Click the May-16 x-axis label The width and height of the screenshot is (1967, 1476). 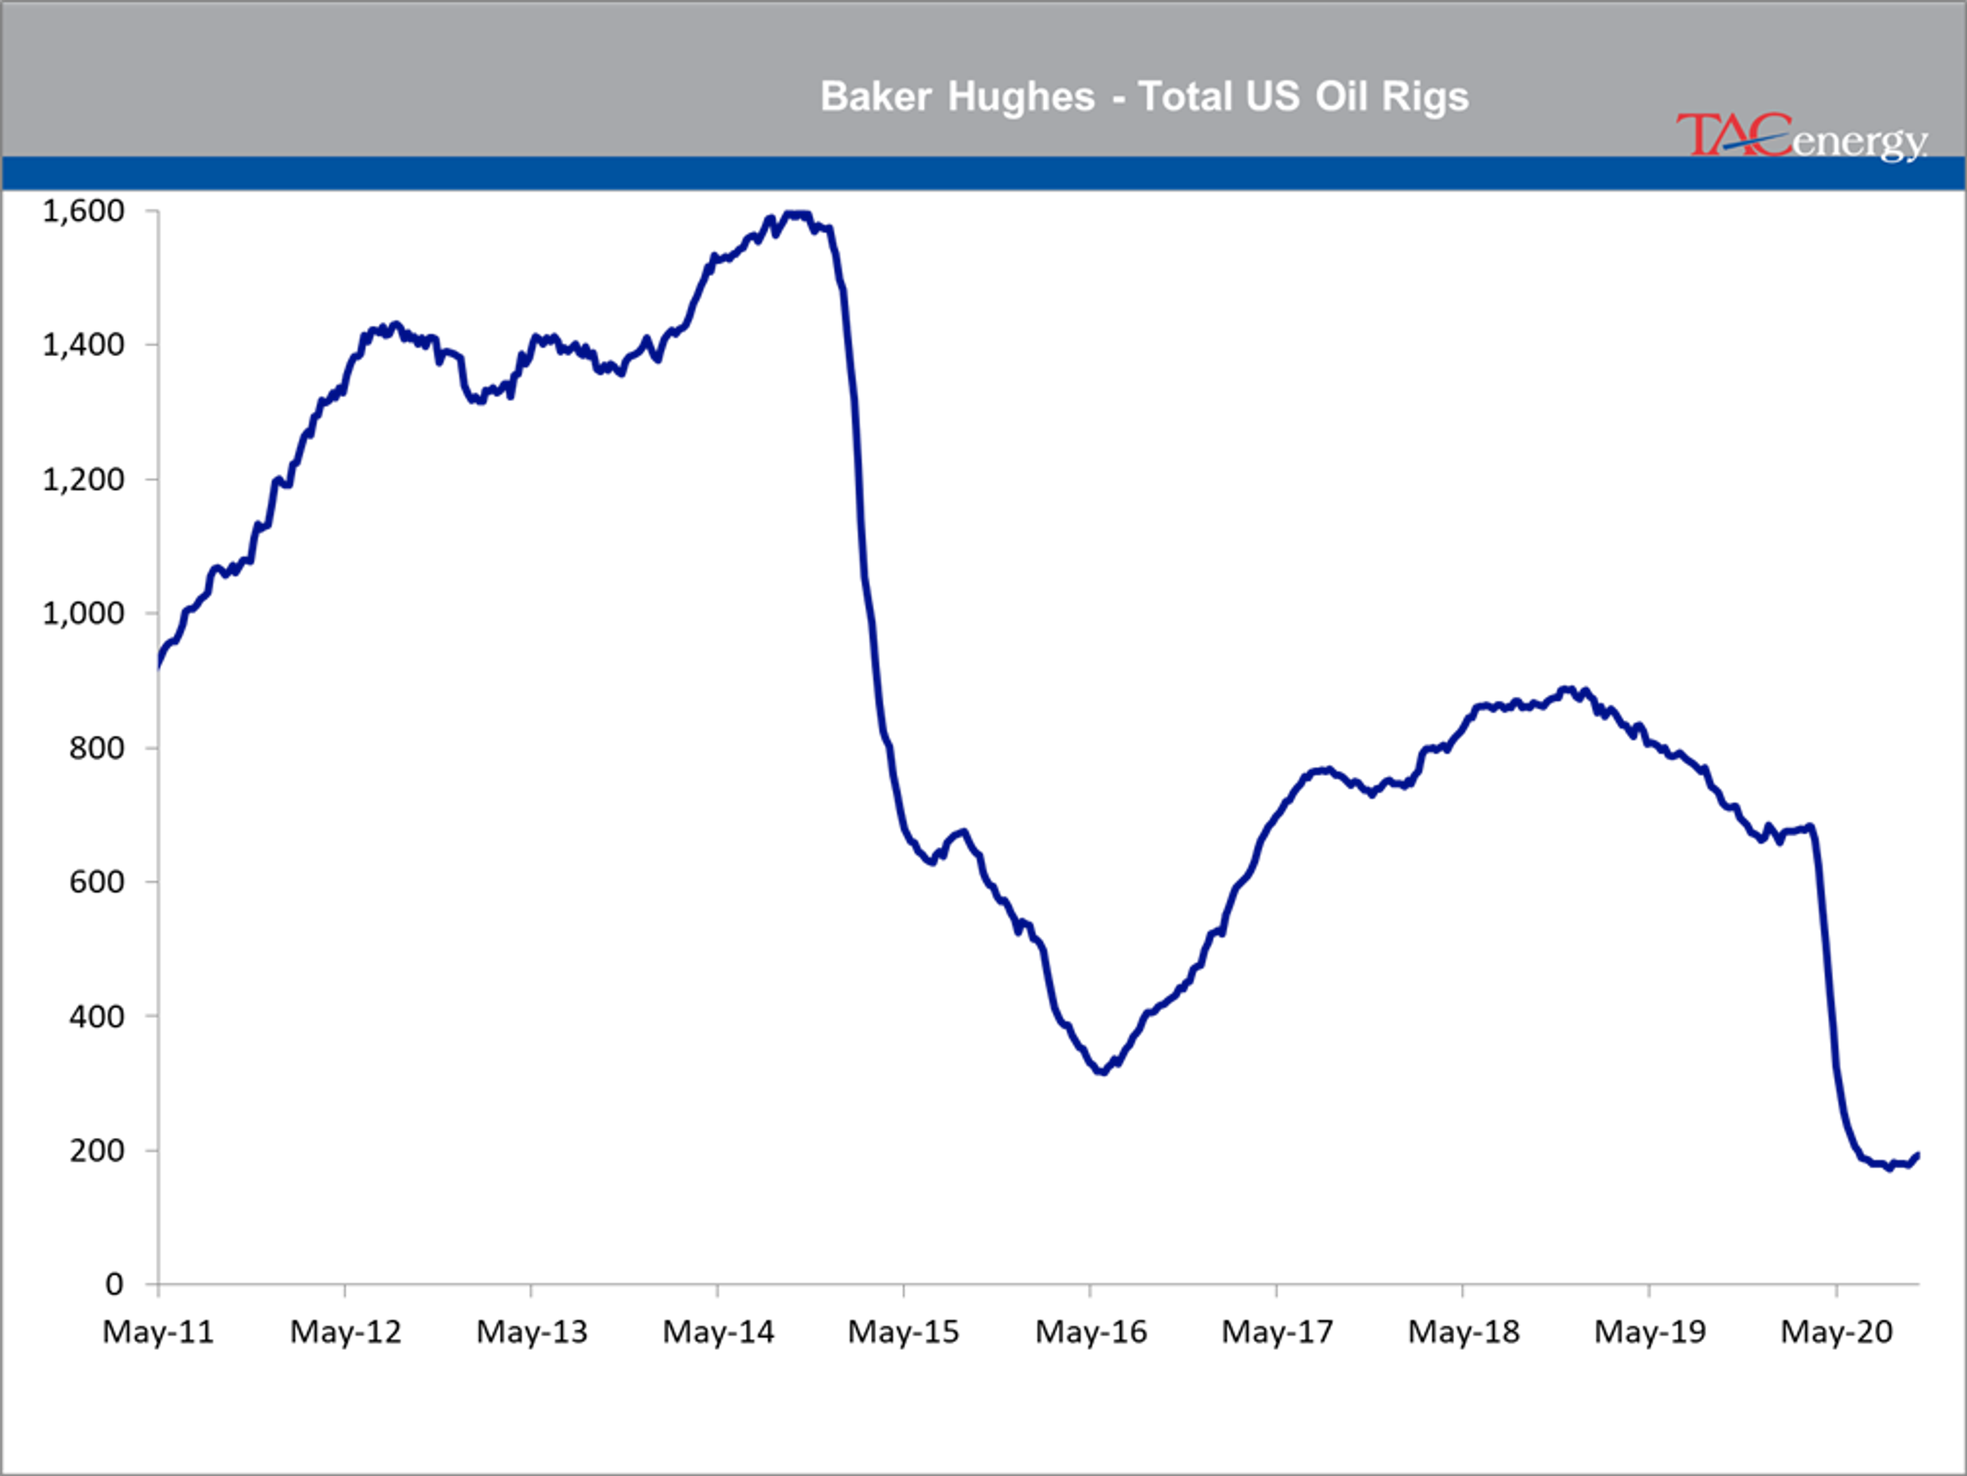click(1091, 1332)
